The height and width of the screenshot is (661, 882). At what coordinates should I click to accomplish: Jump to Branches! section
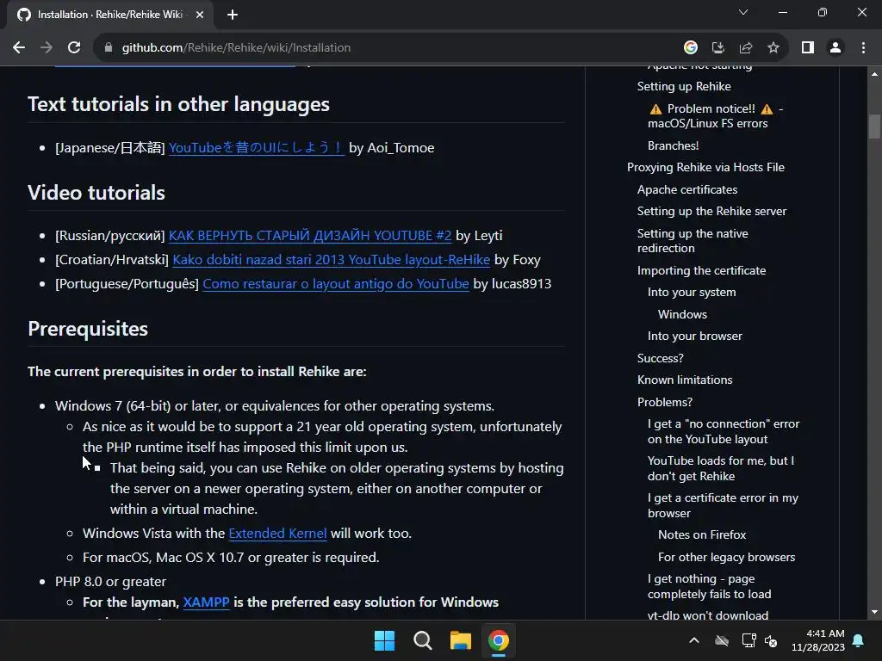[674, 146]
